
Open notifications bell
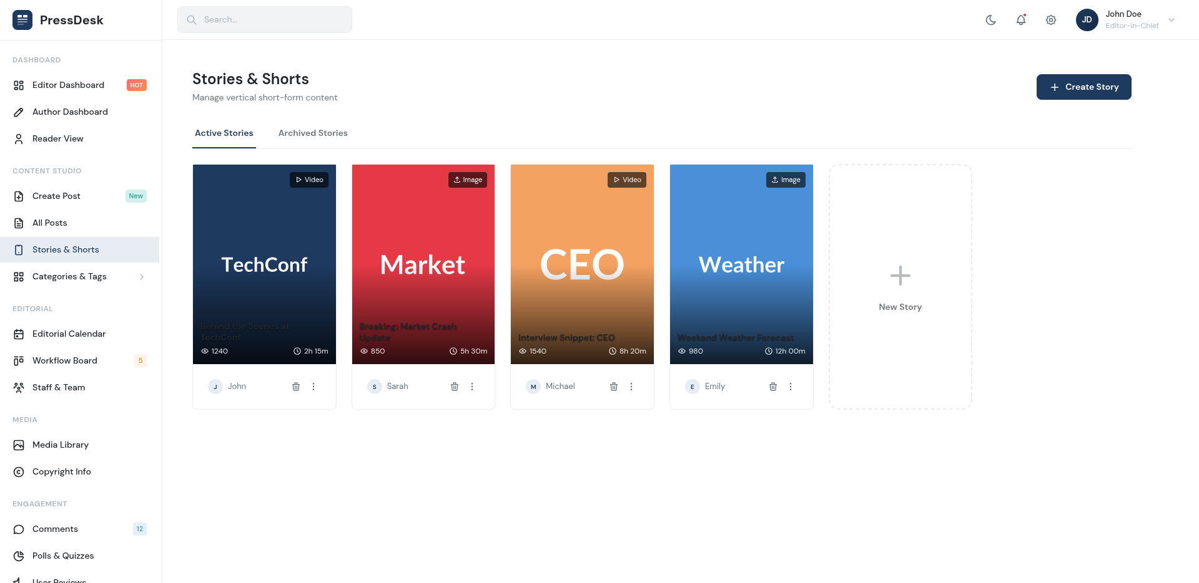[1021, 20]
